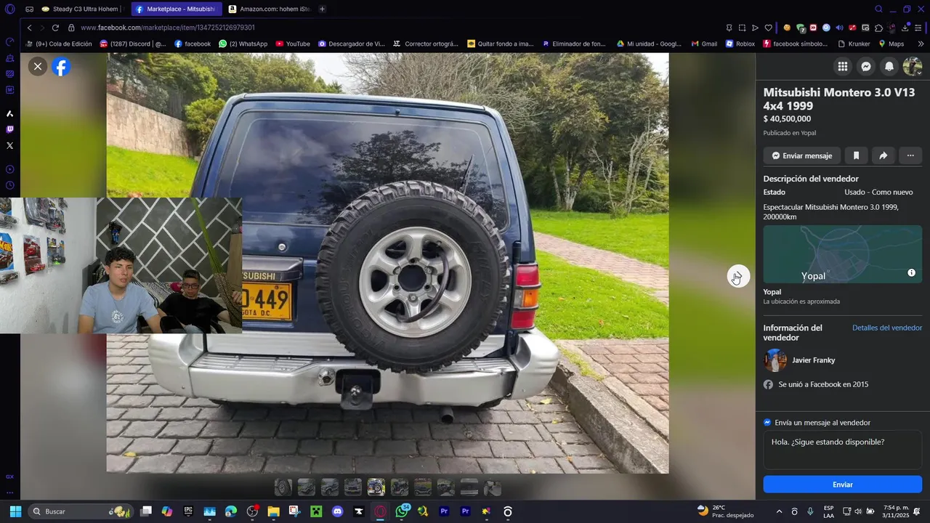Screen dimensions: 930x523
Task: Open the Cola de Edición bookmark
Action: click(x=59, y=44)
